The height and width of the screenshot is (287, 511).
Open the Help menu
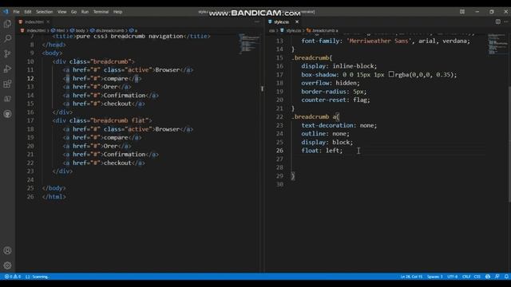point(117,12)
